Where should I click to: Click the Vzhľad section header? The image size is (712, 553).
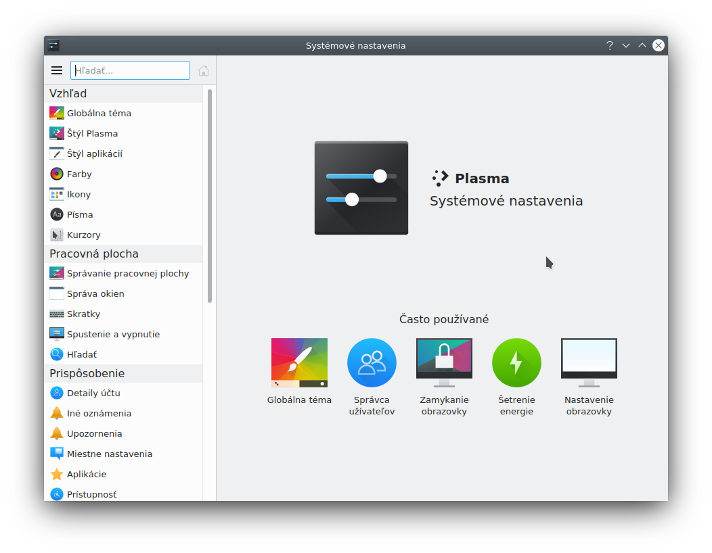click(123, 93)
